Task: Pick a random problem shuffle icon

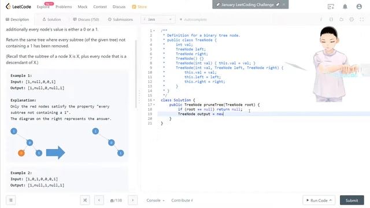Action: point(85,200)
